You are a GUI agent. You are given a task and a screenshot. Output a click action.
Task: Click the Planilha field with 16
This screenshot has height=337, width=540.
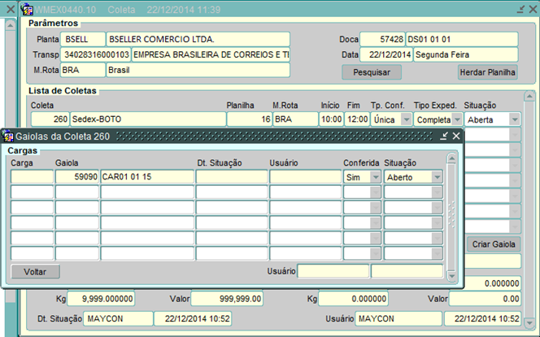pos(250,119)
